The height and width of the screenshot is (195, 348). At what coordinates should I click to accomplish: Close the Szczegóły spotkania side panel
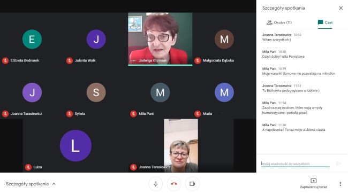click(x=341, y=8)
